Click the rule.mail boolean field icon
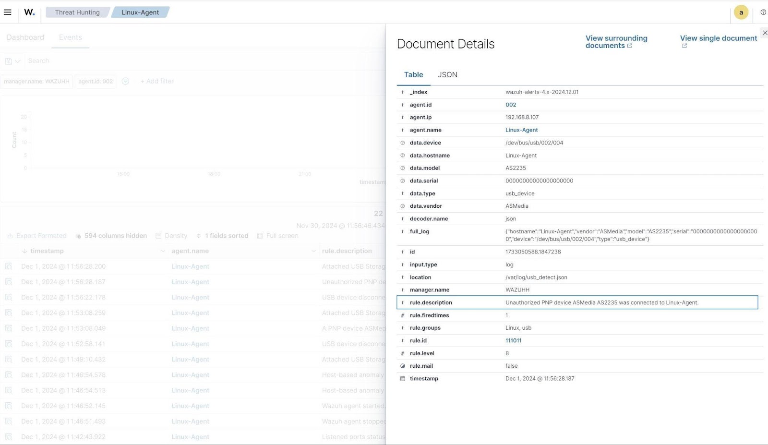Image resolution: width=768 pixels, height=445 pixels. click(x=402, y=366)
